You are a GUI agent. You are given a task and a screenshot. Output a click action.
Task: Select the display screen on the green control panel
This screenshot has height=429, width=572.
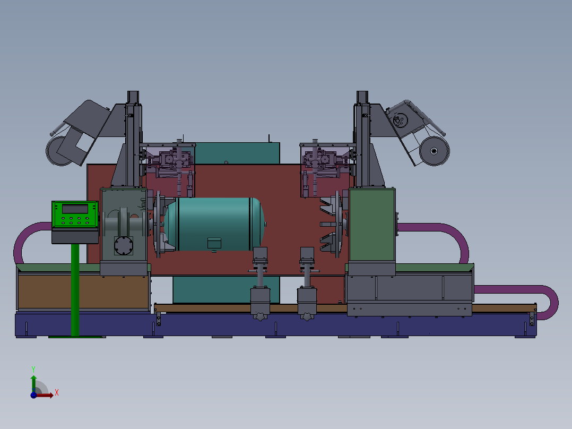[75, 209]
